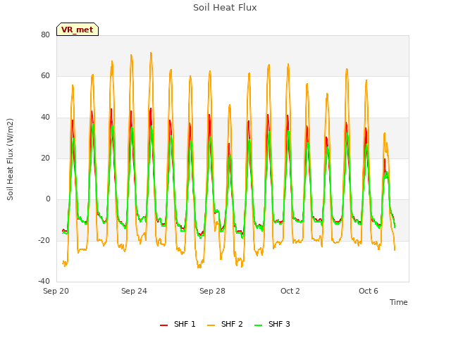Select the Oct 2 x-axis label
The width and height of the screenshot is (451, 338).
point(290,291)
